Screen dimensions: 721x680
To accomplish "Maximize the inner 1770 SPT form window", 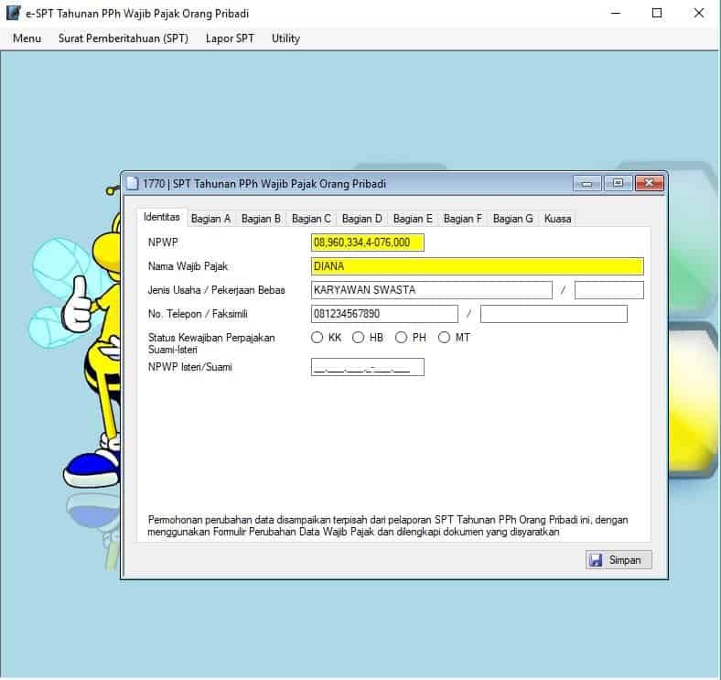I will pyautogui.click(x=618, y=183).
